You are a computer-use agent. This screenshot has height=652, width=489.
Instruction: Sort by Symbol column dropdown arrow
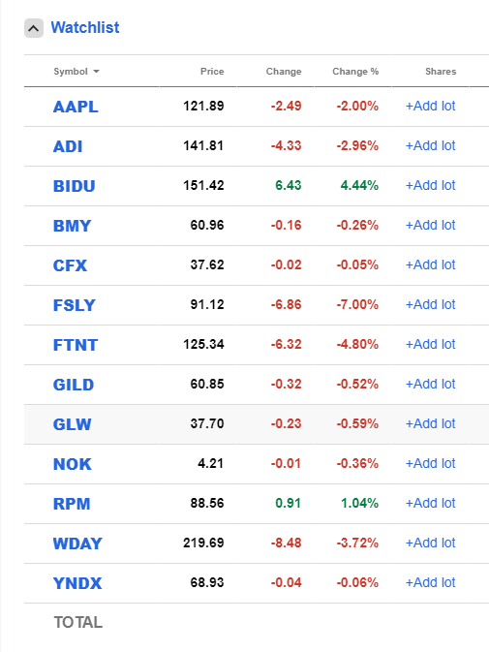point(97,72)
